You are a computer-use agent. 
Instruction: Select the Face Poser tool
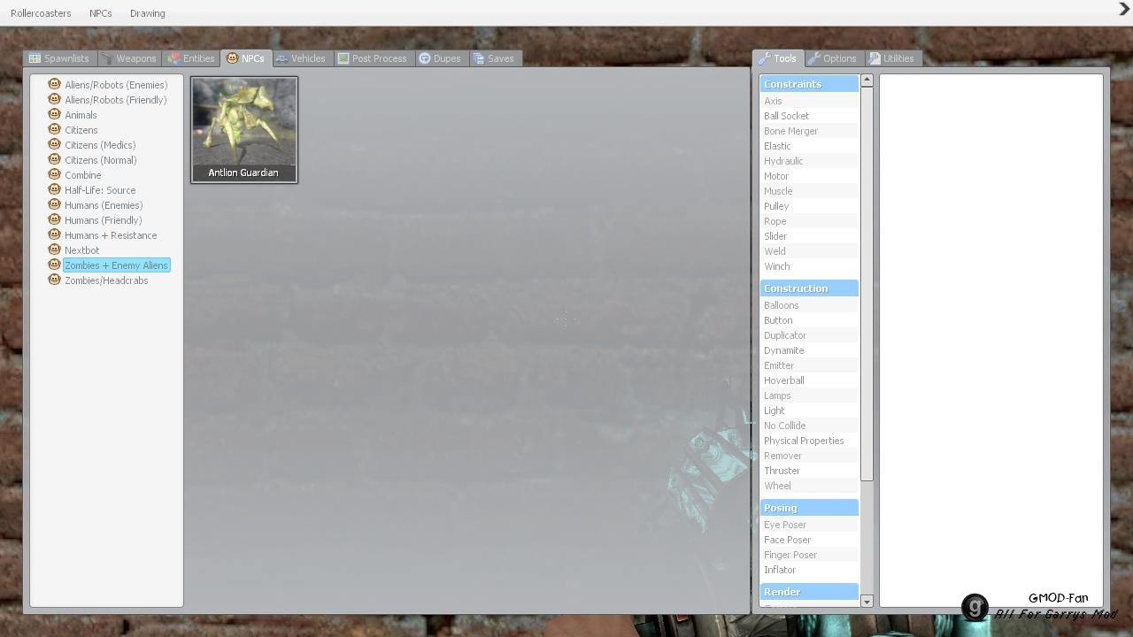point(809,540)
